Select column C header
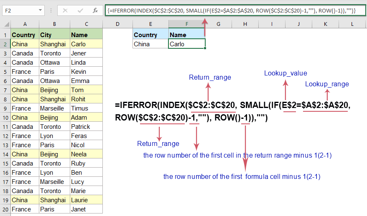This screenshot has height=216, width=367. pyautogui.click(x=87, y=24)
